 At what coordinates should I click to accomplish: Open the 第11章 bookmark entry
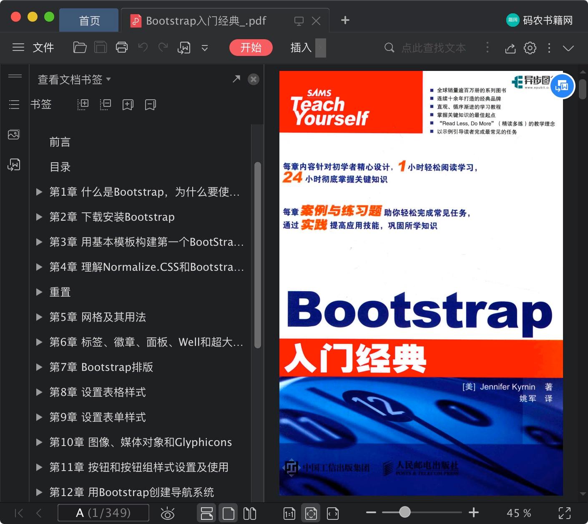click(x=139, y=467)
